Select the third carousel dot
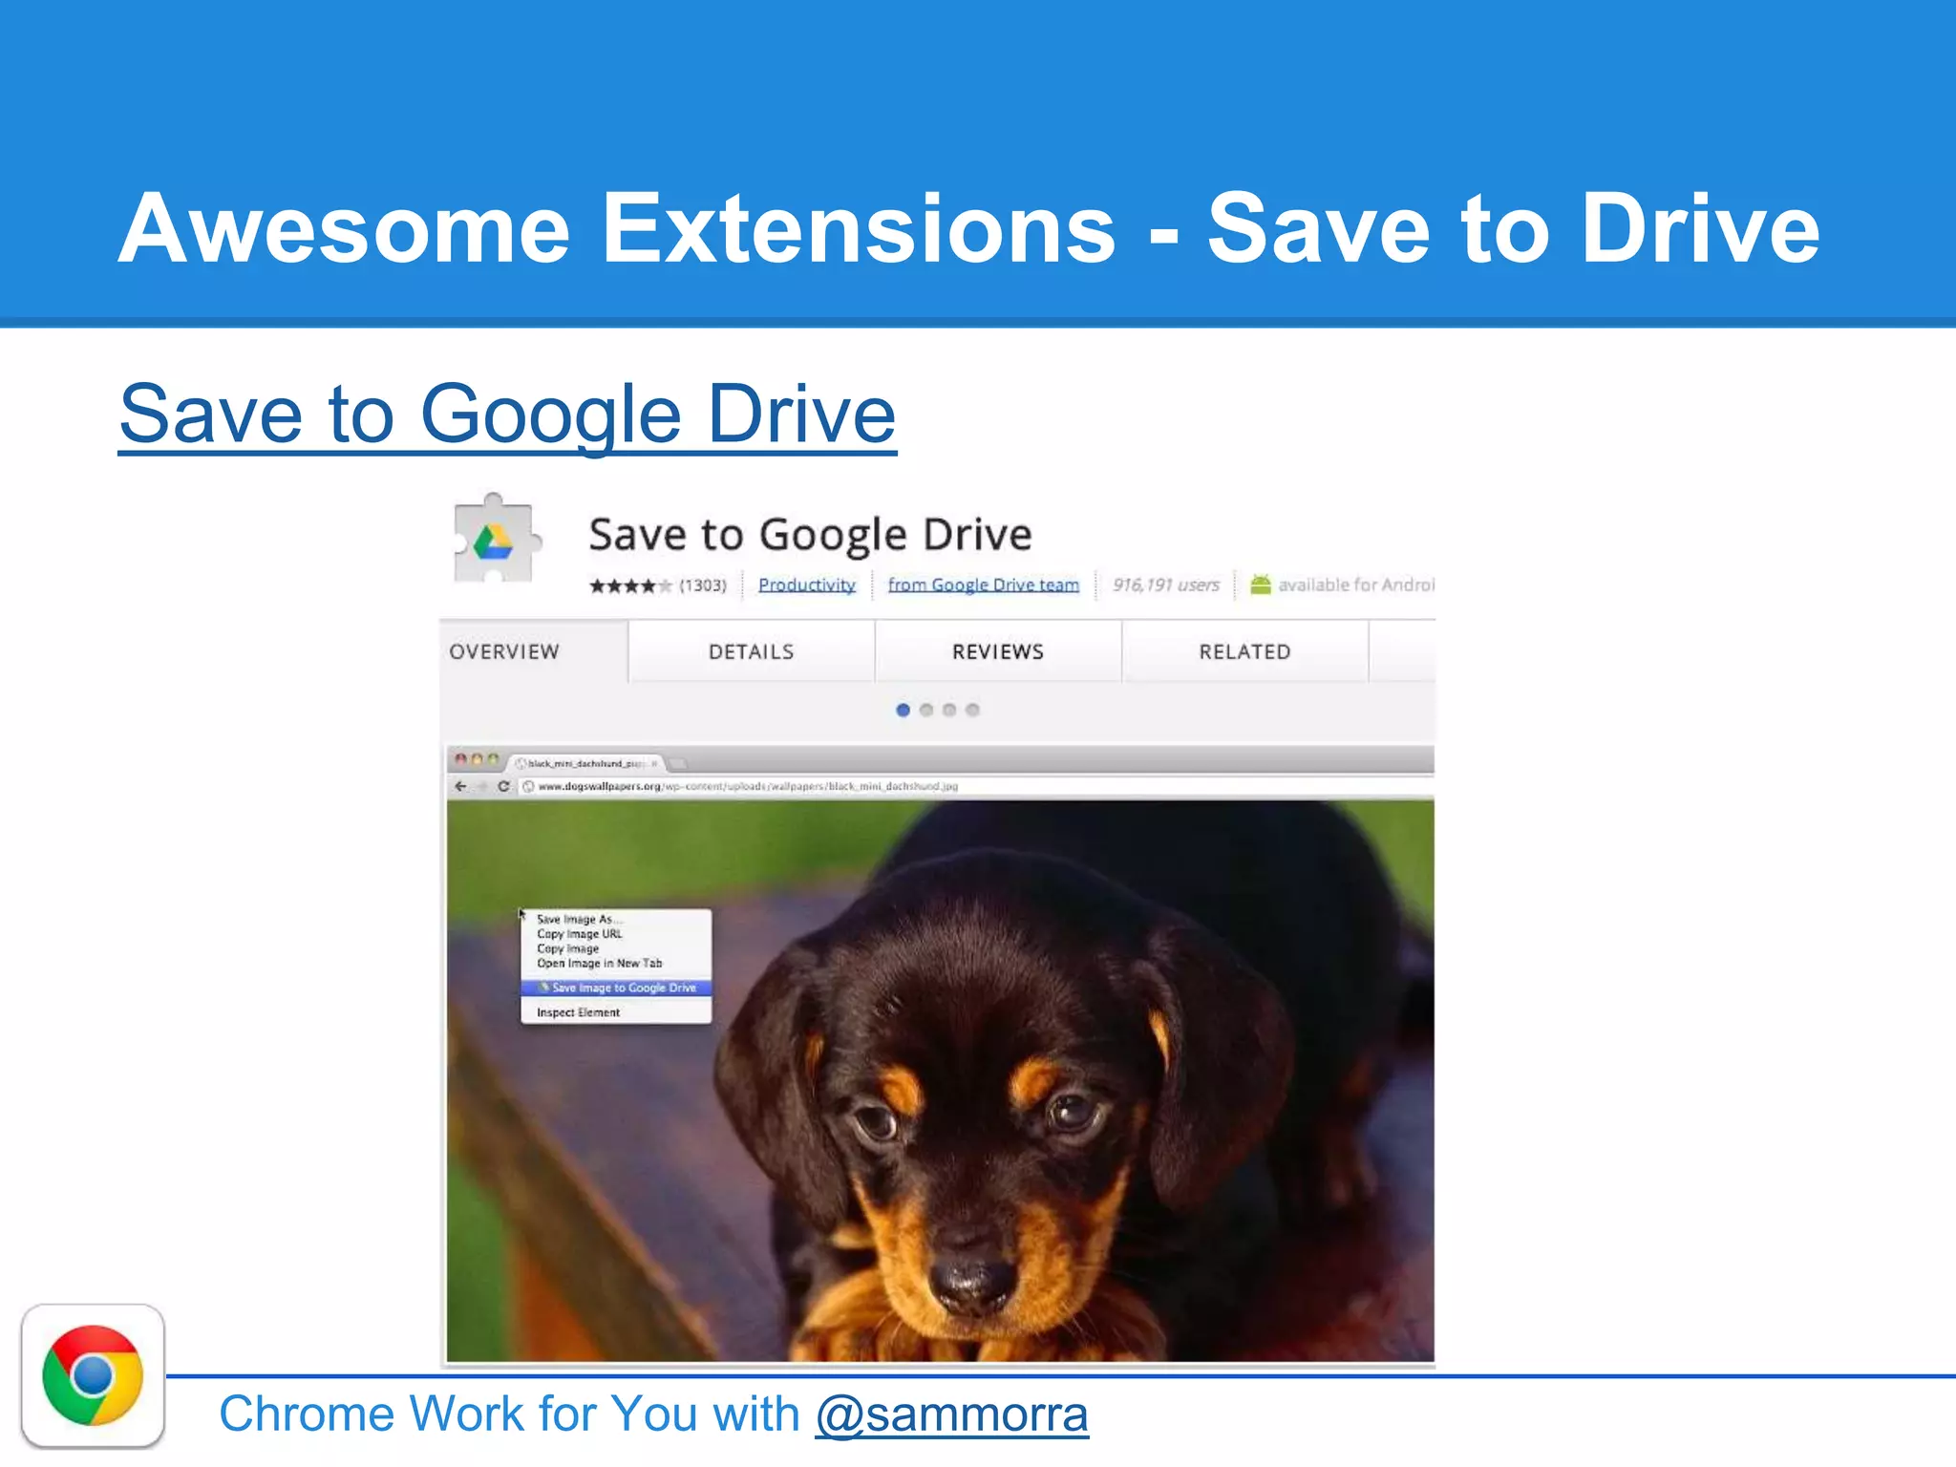 949,710
